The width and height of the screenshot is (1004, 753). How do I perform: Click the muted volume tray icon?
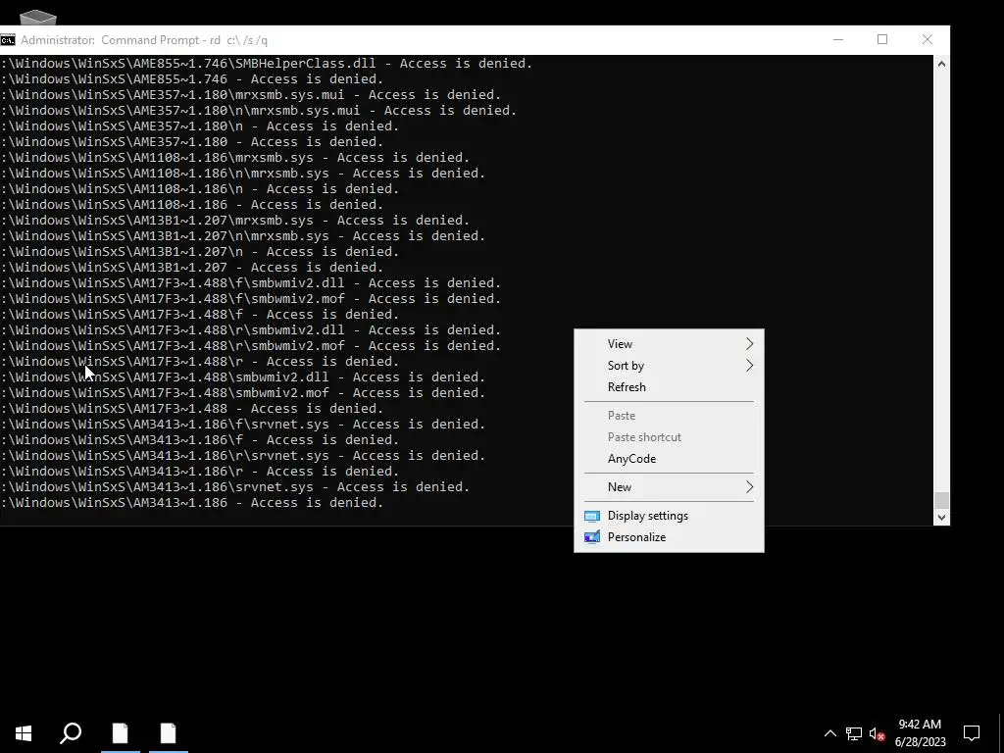pyautogui.click(x=878, y=733)
